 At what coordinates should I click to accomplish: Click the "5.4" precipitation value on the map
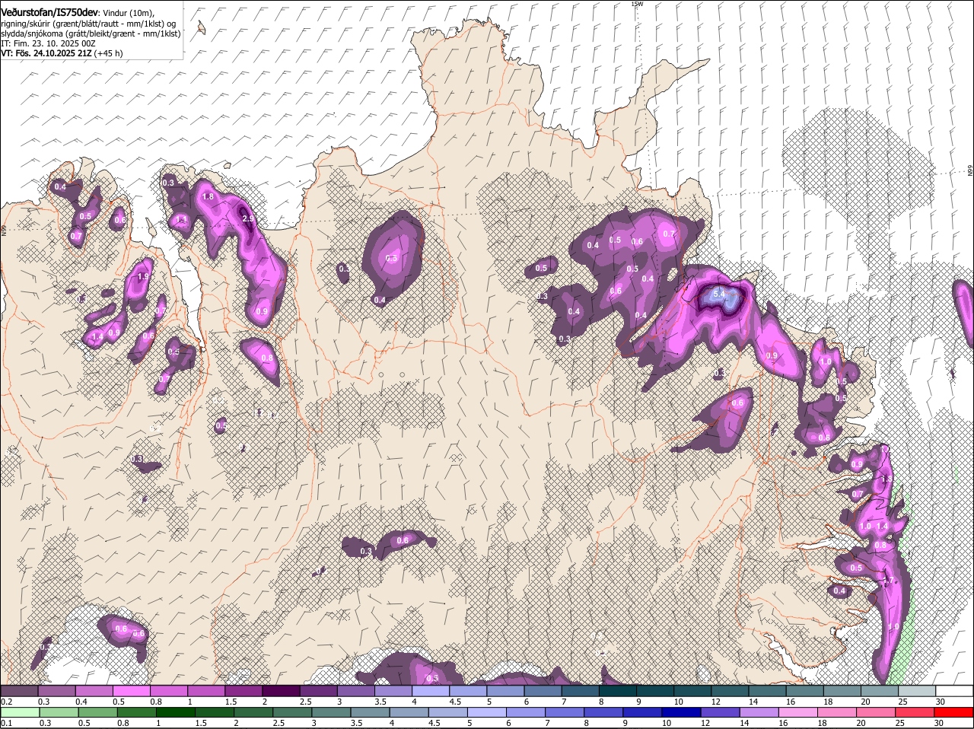point(720,293)
